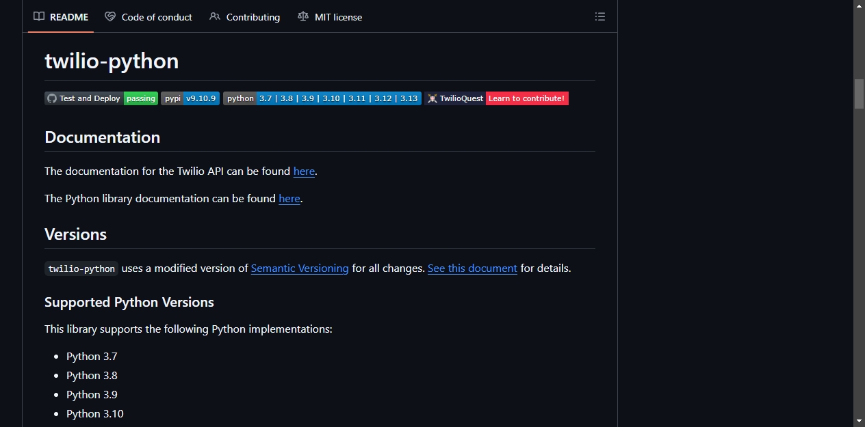This screenshot has width=865, height=427.
Task: Click the Code of conduct heart icon
Action: (110, 16)
